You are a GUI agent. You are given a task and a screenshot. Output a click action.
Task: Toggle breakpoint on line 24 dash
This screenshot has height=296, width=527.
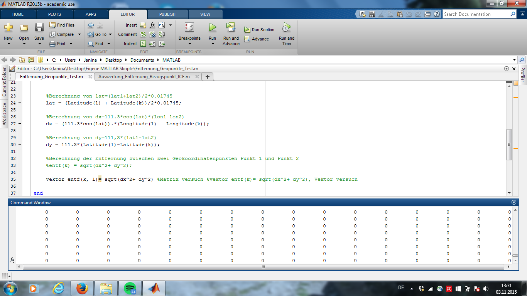coord(20,103)
